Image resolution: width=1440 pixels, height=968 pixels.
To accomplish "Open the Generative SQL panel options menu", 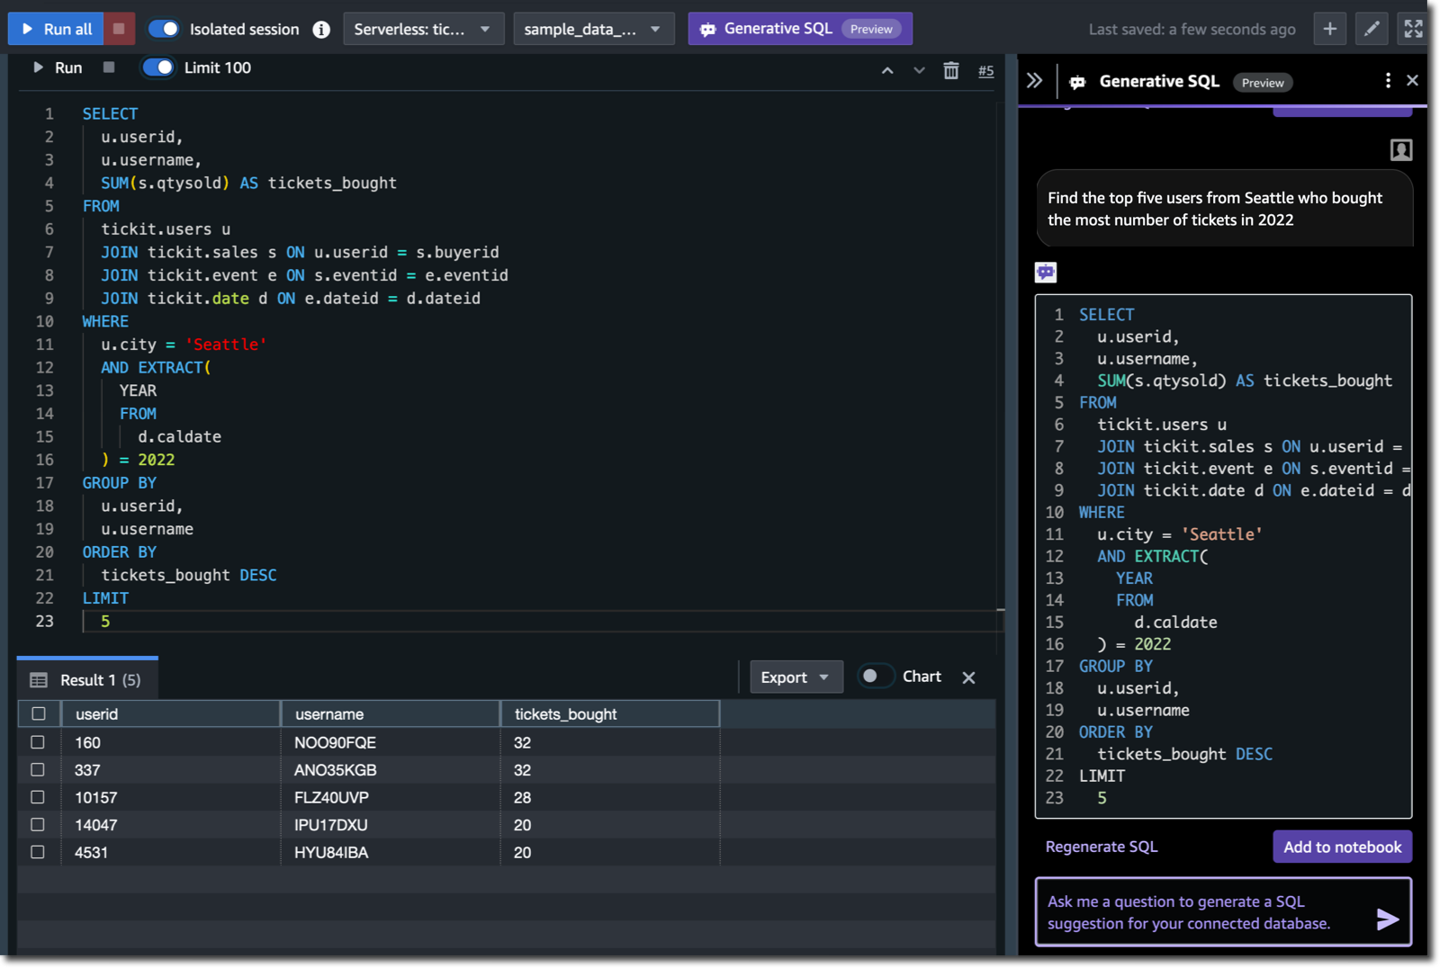I will coord(1388,81).
